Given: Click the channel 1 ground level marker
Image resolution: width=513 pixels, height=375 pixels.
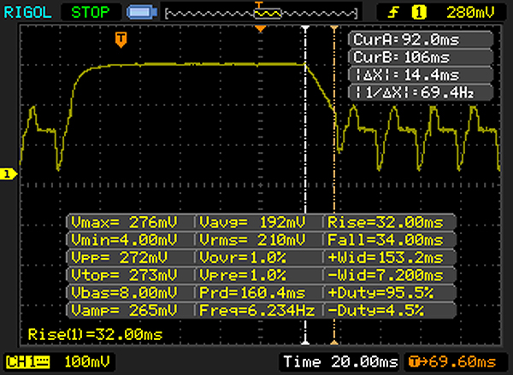Looking at the screenshot, I should click(8, 174).
